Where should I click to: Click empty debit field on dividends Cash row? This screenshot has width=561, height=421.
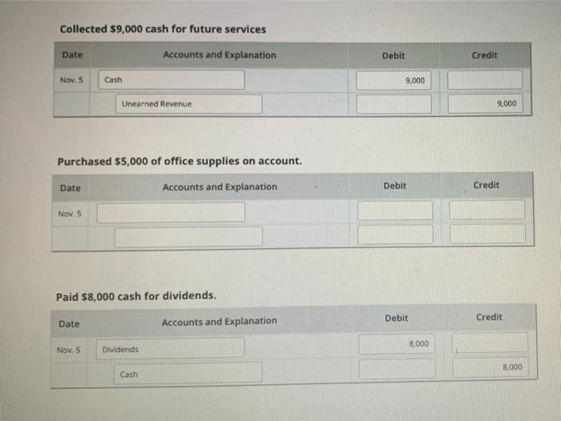[397, 369]
